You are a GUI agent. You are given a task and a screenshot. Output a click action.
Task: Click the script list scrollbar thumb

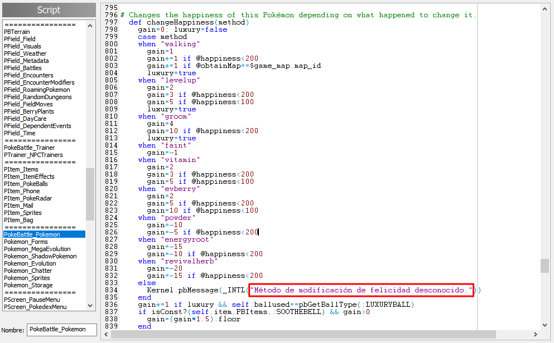(x=90, y=194)
